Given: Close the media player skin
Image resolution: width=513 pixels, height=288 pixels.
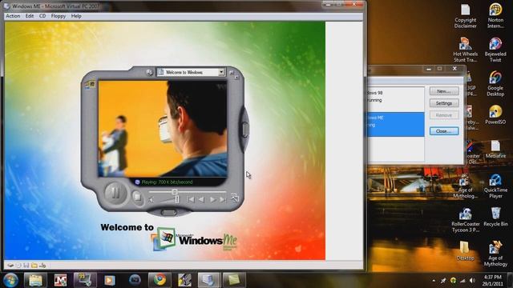Looking at the screenshot, I should coord(237,78).
